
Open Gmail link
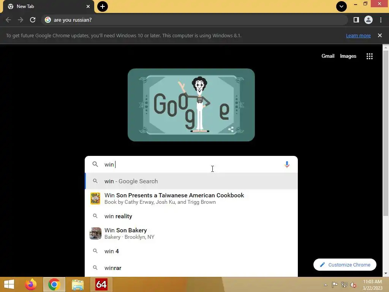tap(328, 56)
